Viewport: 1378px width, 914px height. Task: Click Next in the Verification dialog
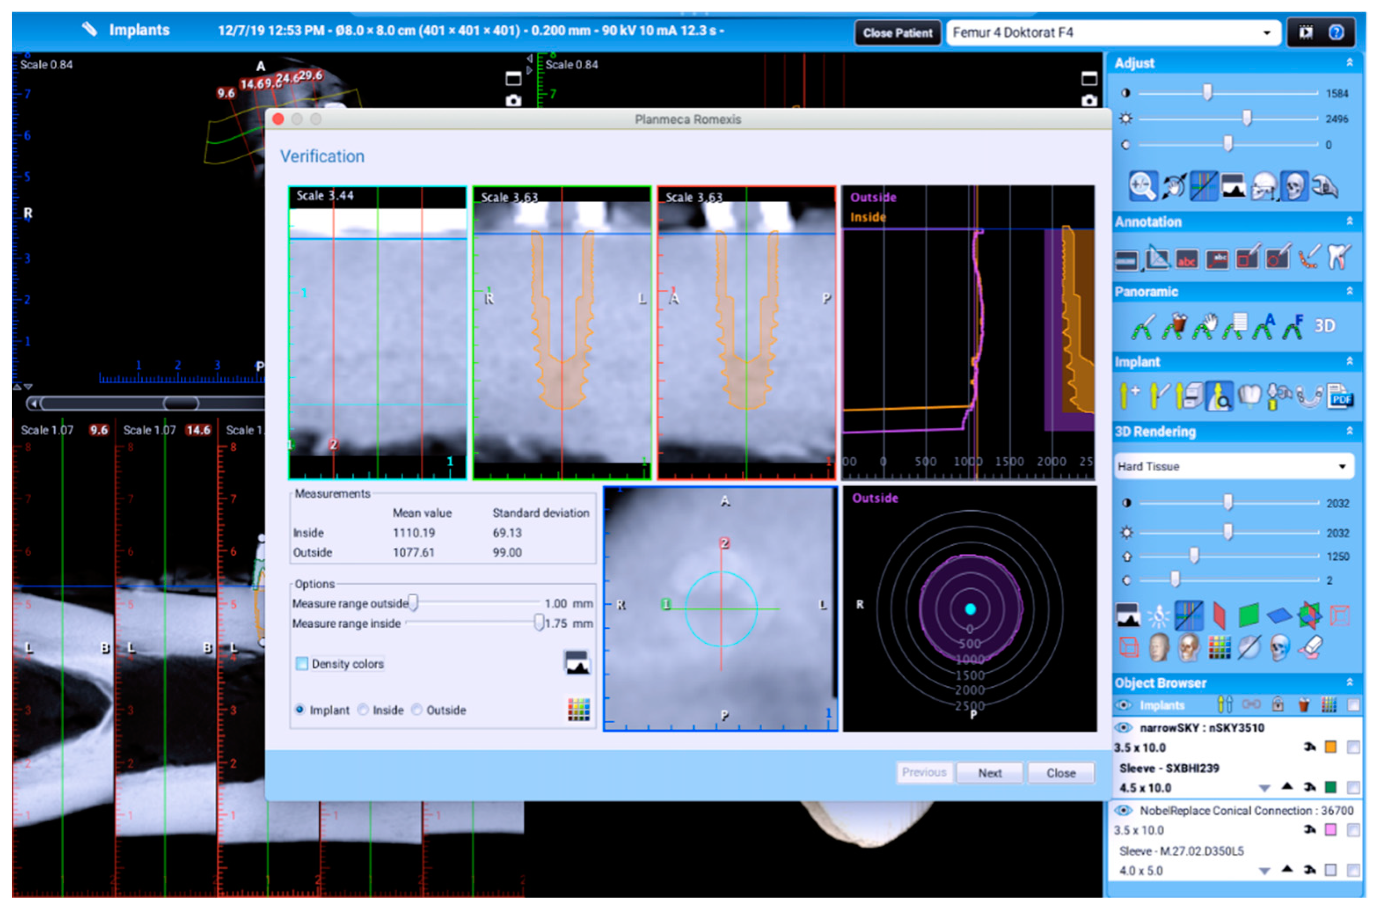(989, 773)
